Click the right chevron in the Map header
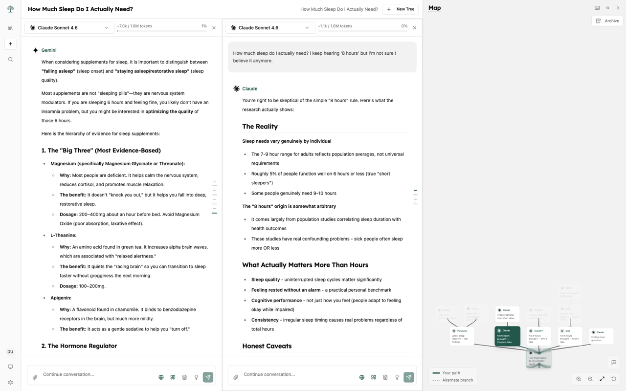Screen dimensions: 626x391 (618, 8)
